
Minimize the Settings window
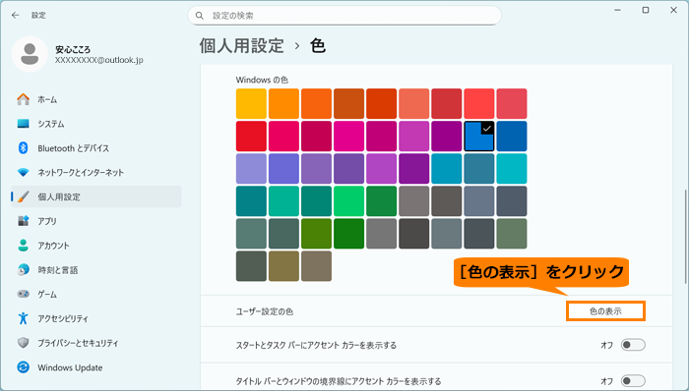(x=617, y=10)
